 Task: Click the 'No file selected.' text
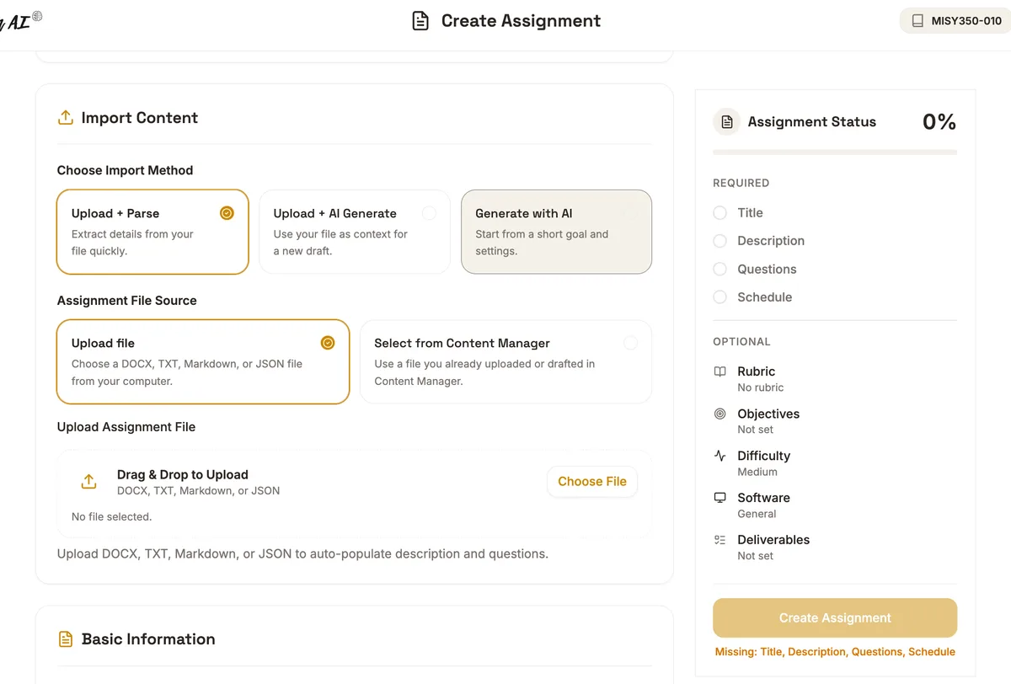pyautogui.click(x=112, y=516)
